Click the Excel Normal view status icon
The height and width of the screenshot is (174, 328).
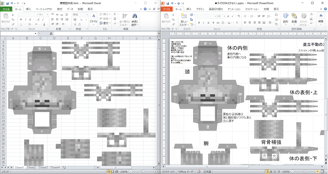(109, 172)
